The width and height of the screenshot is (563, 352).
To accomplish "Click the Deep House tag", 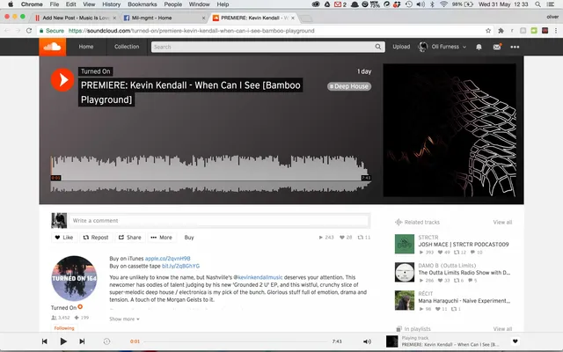I will (x=349, y=86).
